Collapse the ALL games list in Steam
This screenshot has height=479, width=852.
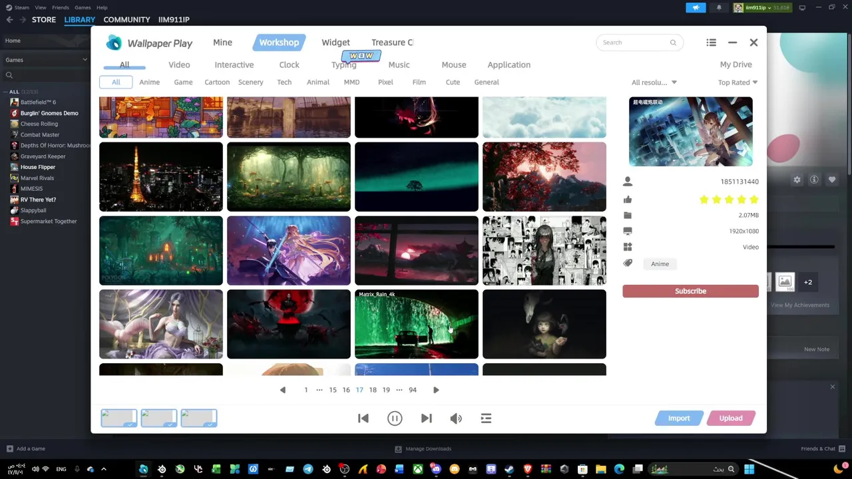tap(6, 92)
